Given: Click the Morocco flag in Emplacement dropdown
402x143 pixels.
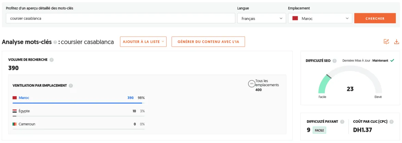Looking at the screenshot, I should coord(295,18).
